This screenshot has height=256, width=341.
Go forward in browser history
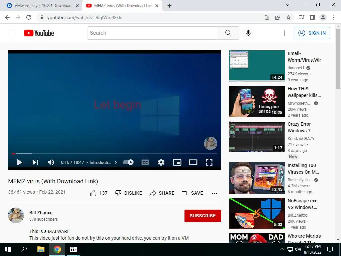(x=18, y=17)
